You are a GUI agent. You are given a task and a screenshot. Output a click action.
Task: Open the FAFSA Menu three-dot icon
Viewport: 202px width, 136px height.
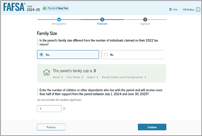pos(198,9)
